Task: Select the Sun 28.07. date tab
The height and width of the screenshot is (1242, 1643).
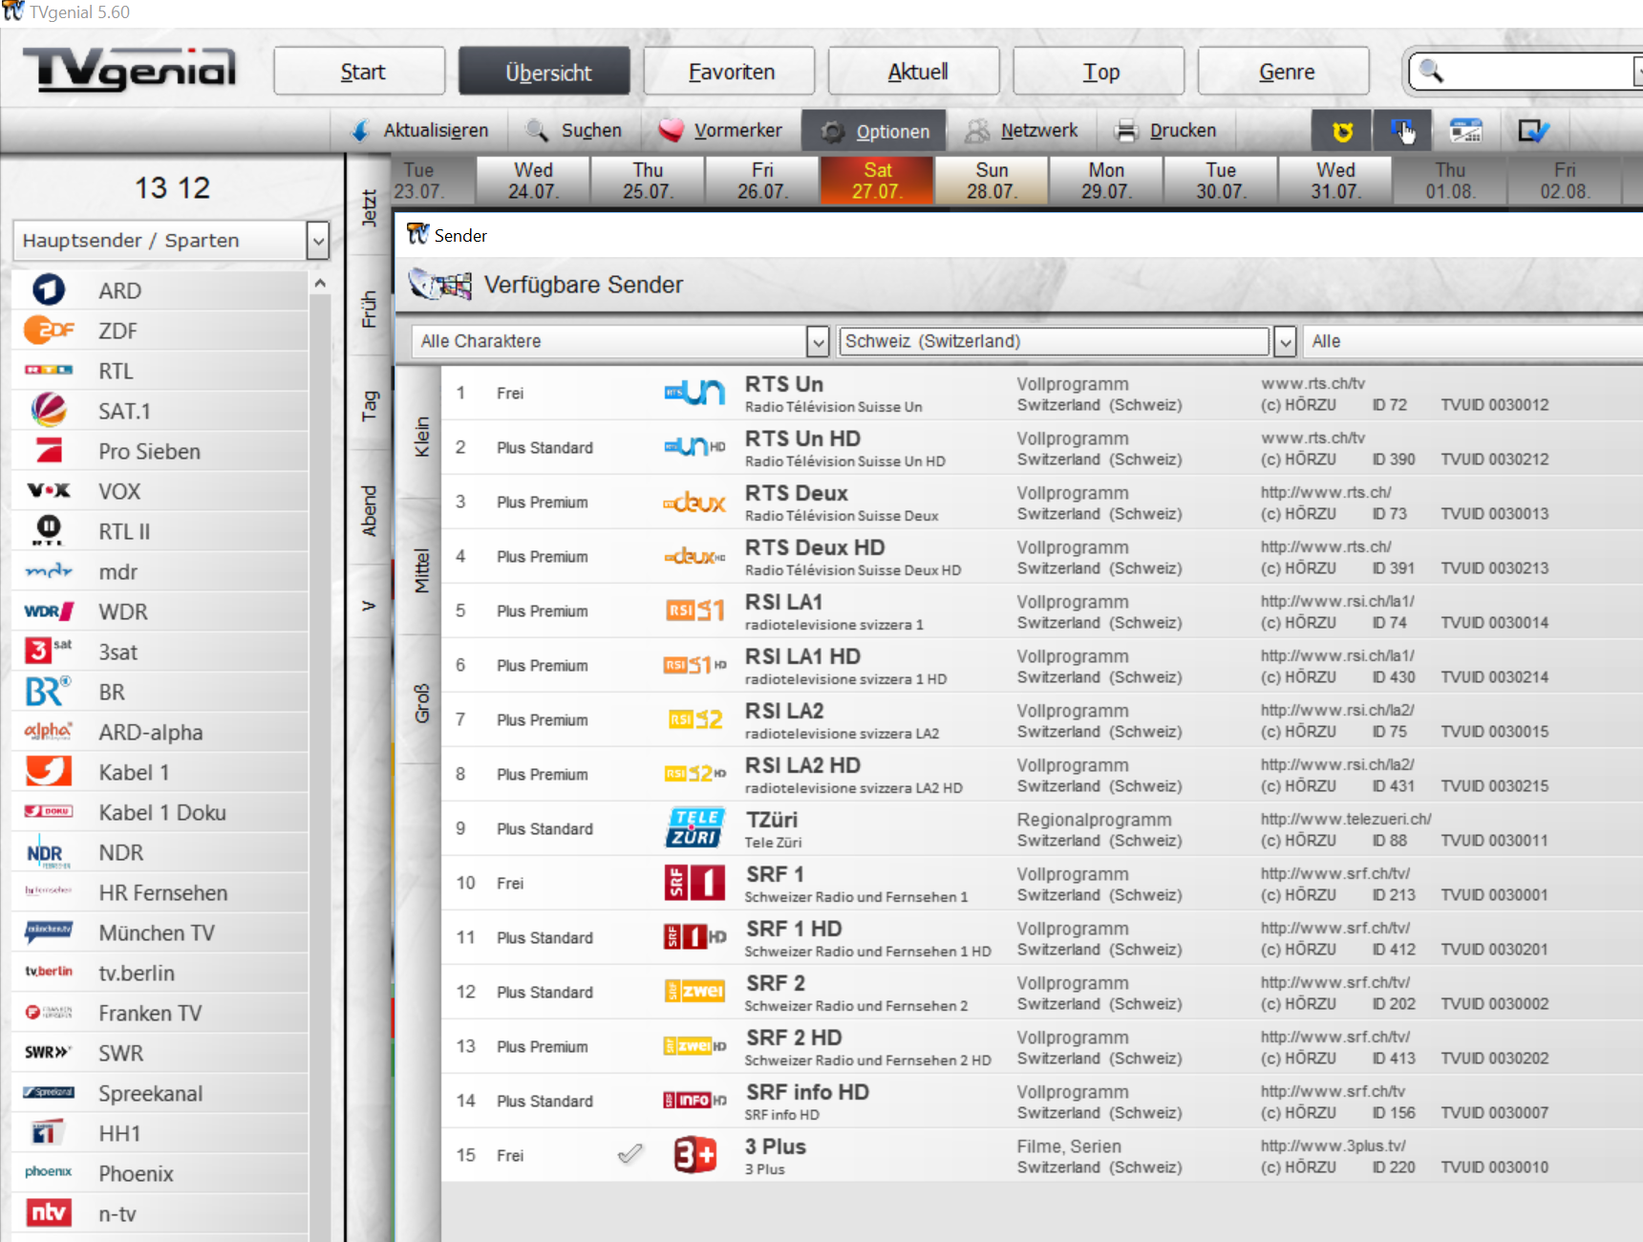Action: click(992, 180)
